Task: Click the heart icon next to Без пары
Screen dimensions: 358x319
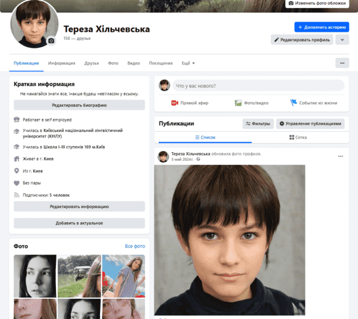Action: click(x=17, y=183)
